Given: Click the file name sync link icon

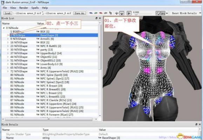Looking at the screenshot, I should coord(43,13).
